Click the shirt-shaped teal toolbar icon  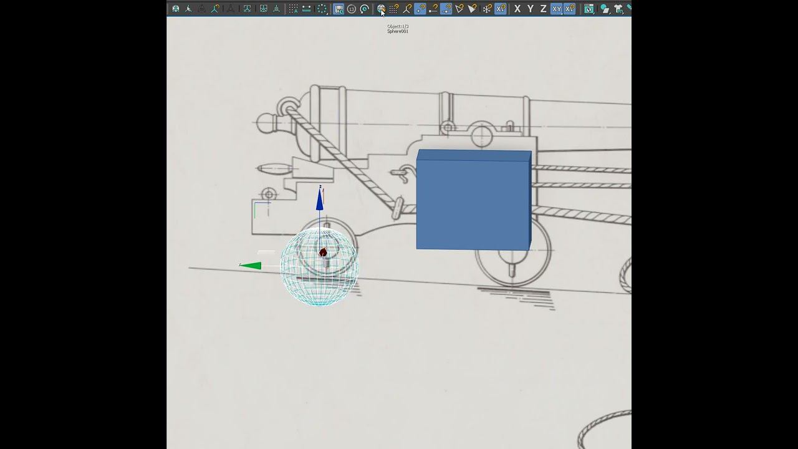coord(618,9)
